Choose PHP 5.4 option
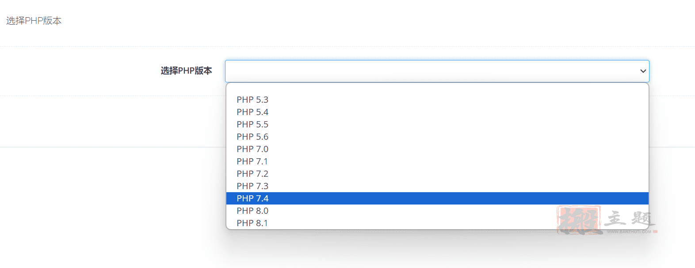Image resolution: width=695 pixels, height=268 pixels. pos(437,112)
